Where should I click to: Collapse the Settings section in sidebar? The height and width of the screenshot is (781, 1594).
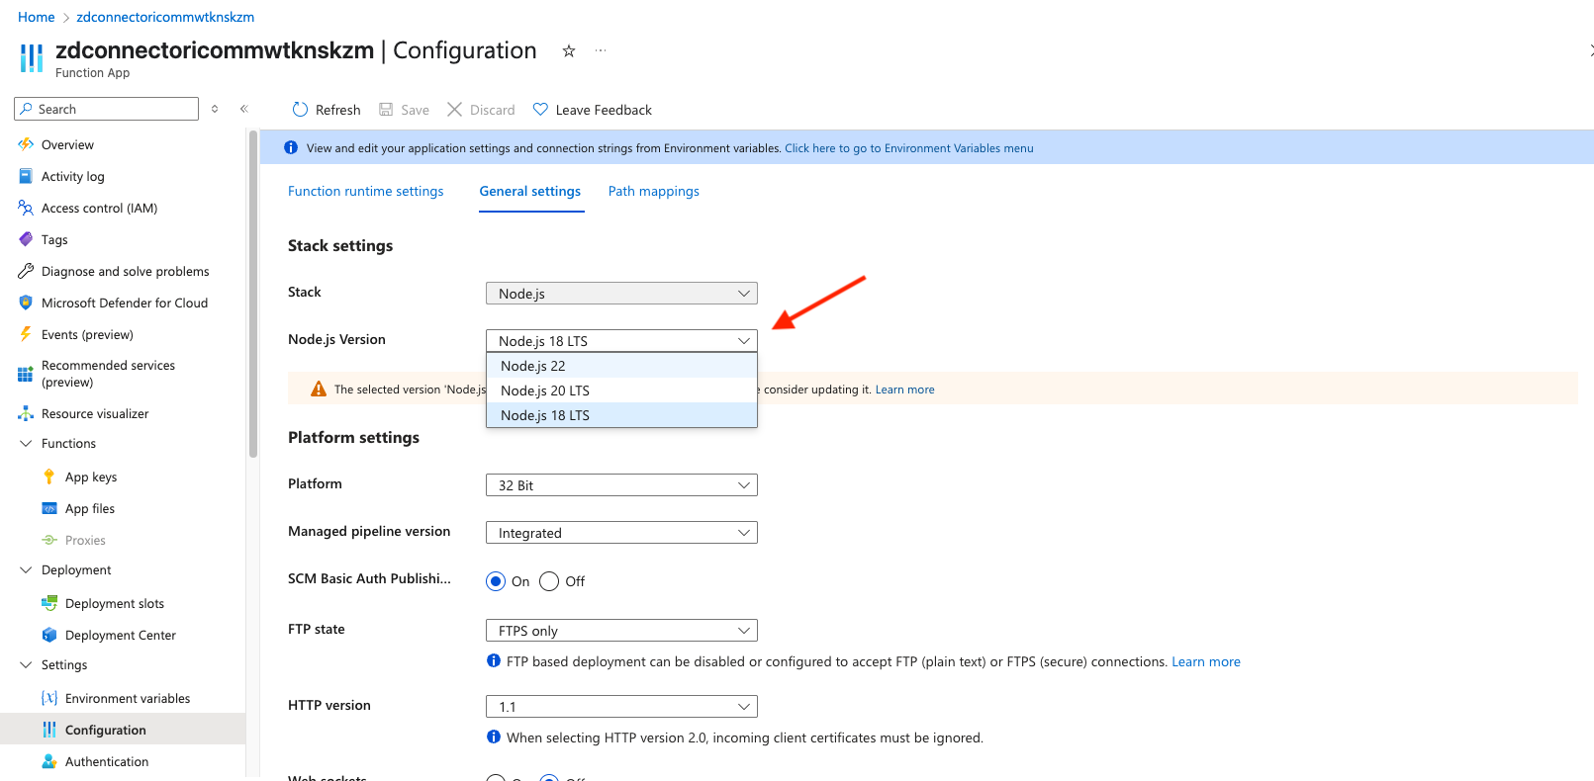pyautogui.click(x=26, y=665)
